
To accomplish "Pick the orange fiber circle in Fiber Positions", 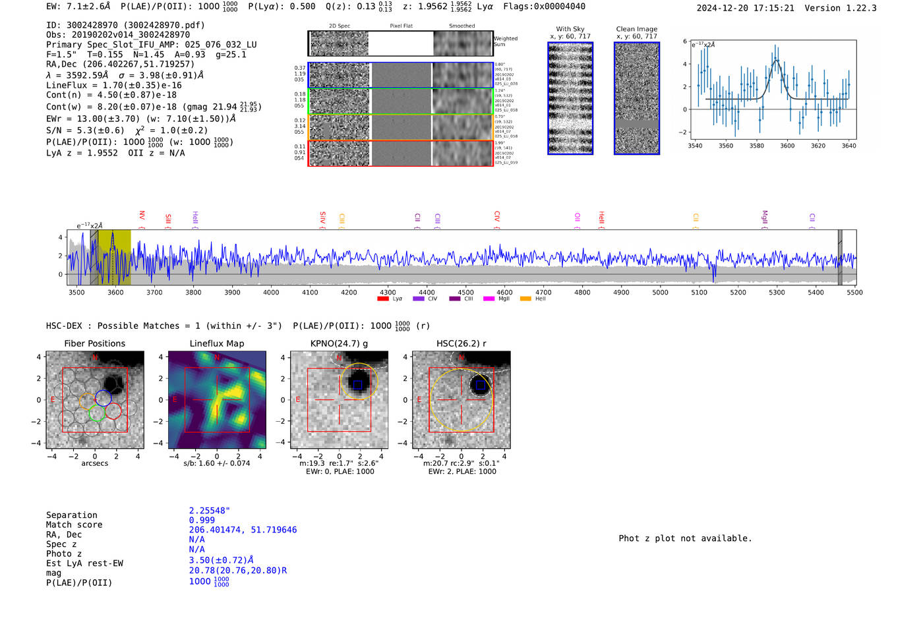I will pos(87,401).
